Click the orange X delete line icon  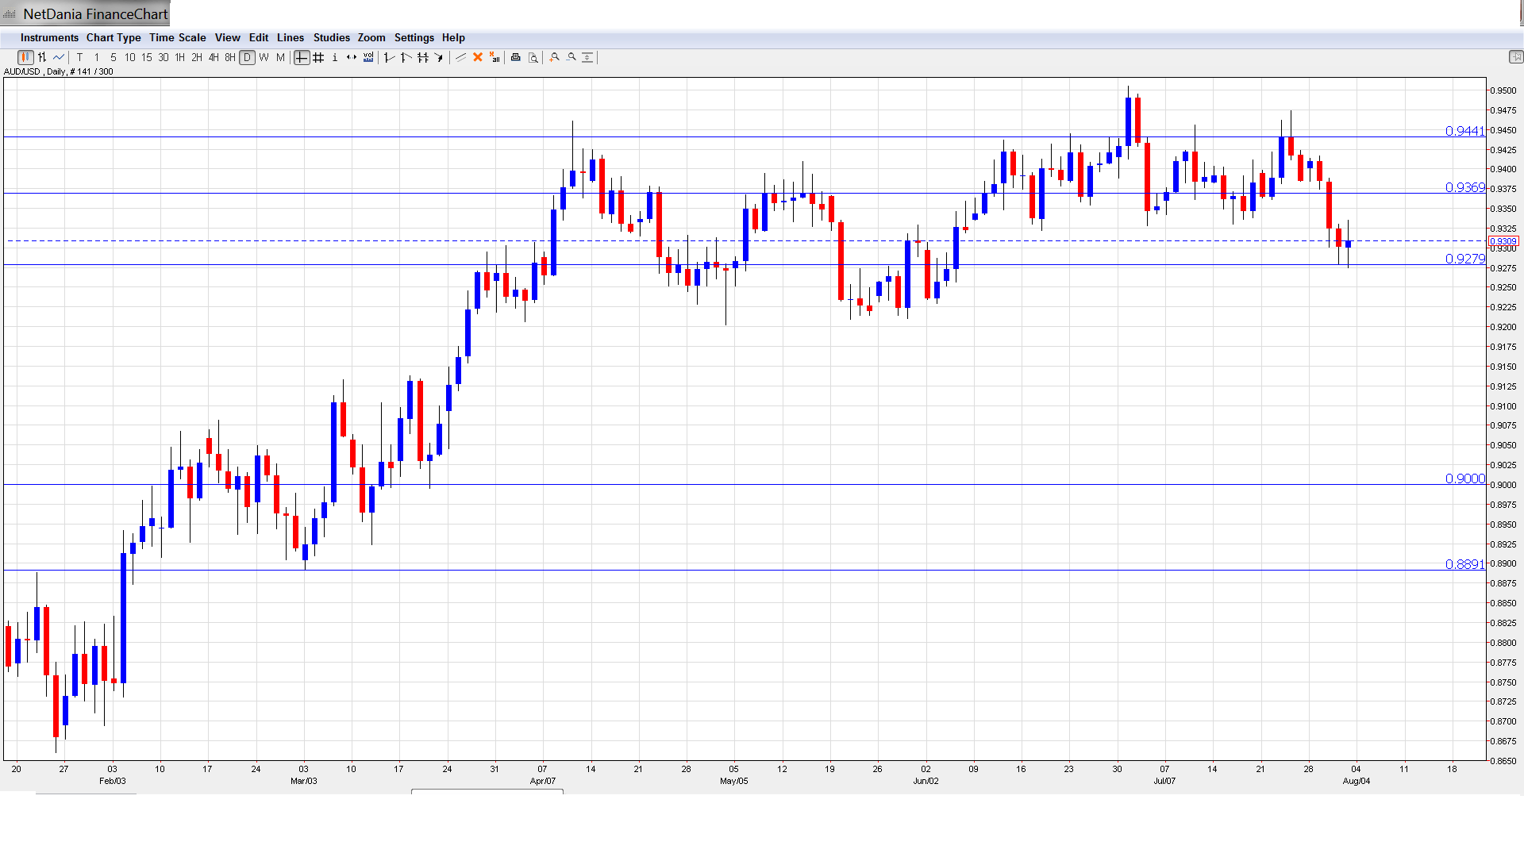point(478,57)
